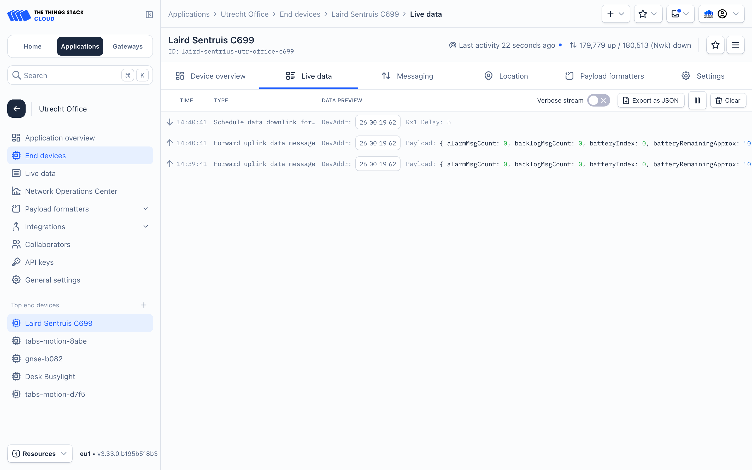Click the uplink arrow on 14:39:41 row
752x470 pixels.
pos(170,164)
